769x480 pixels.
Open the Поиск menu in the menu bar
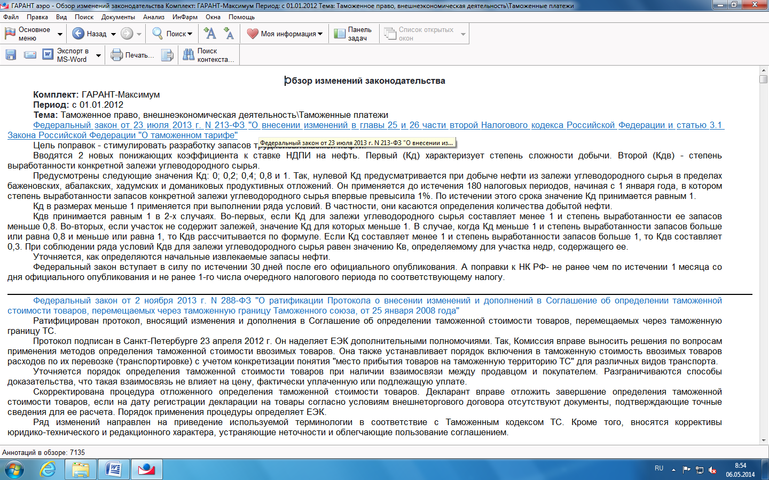point(84,17)
